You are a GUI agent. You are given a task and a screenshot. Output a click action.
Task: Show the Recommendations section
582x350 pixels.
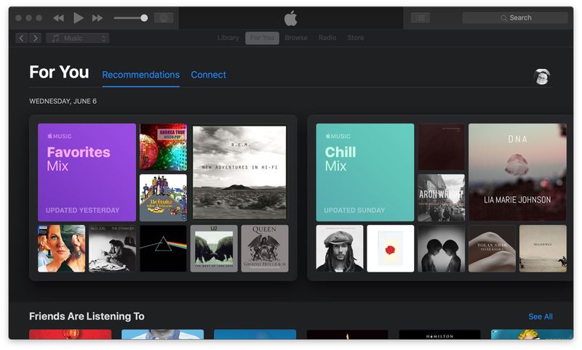click(x=140, y=75)
